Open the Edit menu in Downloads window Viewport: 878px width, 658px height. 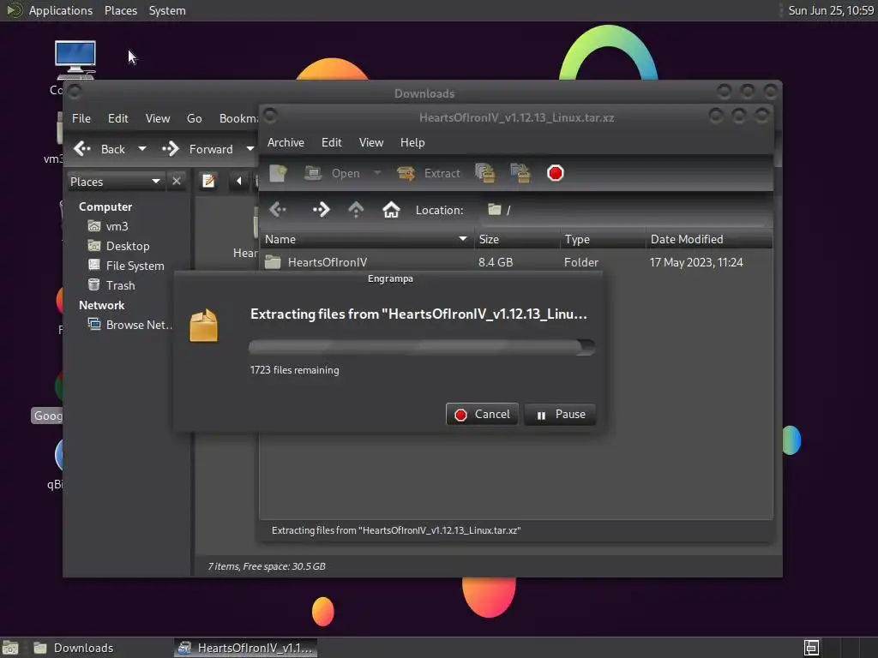(x=117, y=118)
